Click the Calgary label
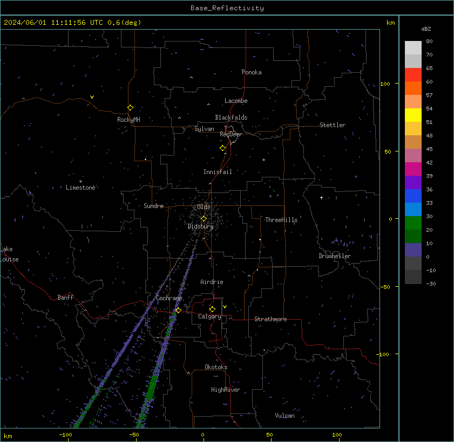Viewport: 454px width, 442px height. (x=209, y=316)
